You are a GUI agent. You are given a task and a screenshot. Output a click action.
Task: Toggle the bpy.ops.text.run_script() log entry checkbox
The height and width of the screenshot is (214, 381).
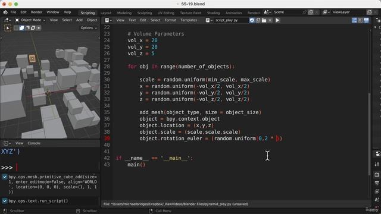[5, 201]
